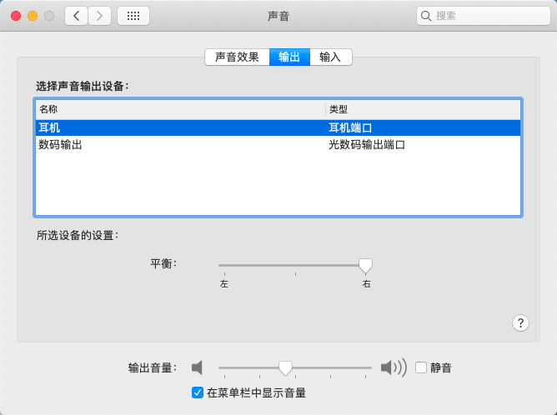Open the help question mark button
The image size is (557, 415).
(x=521, y=323)
